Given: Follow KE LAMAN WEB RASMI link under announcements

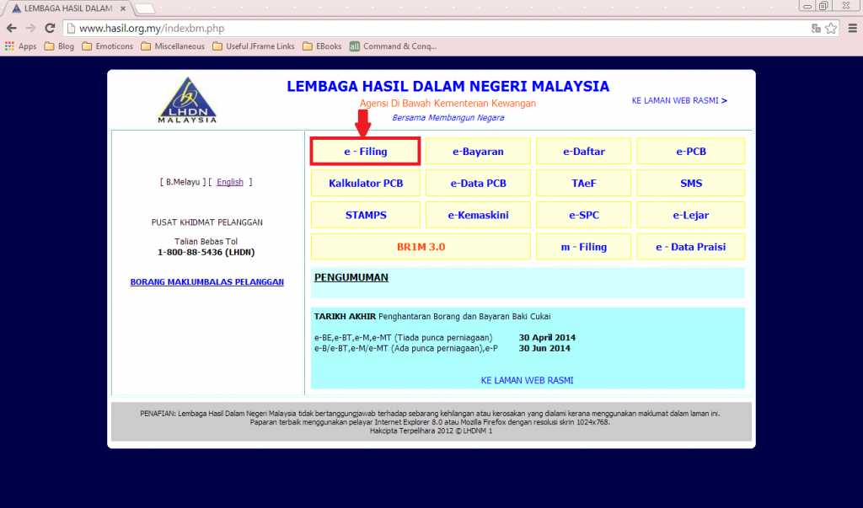Looking at the screenshot, I should 527,380.
